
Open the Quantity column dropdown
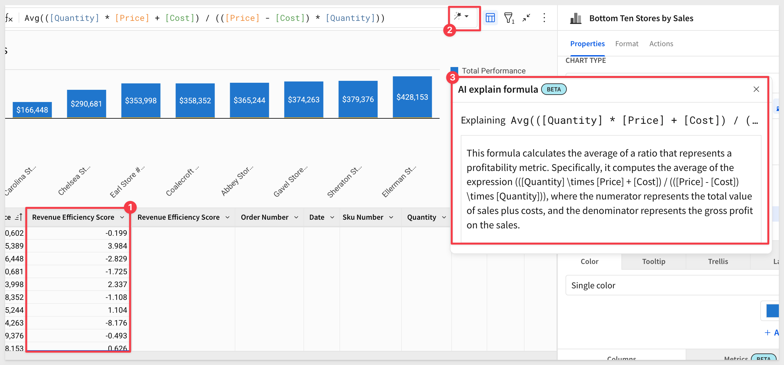click(444, 217)
